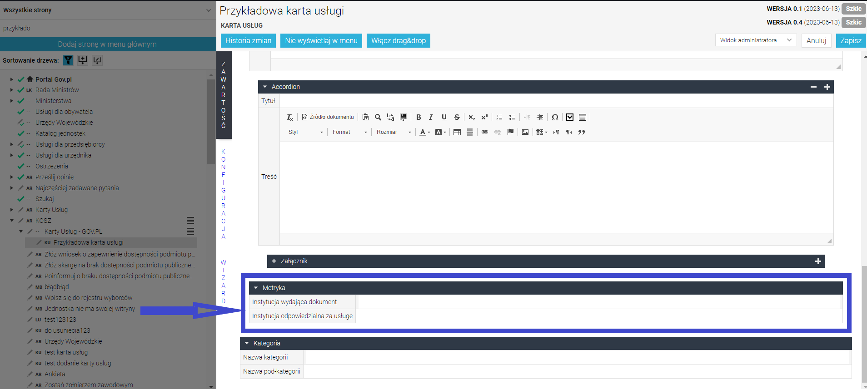
Task: Click the select all icon
Action: point(403,117)
